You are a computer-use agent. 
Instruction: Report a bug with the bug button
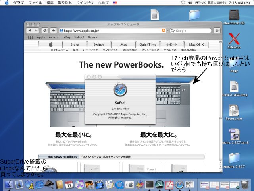pyautogui.click(x=217, y=31)
